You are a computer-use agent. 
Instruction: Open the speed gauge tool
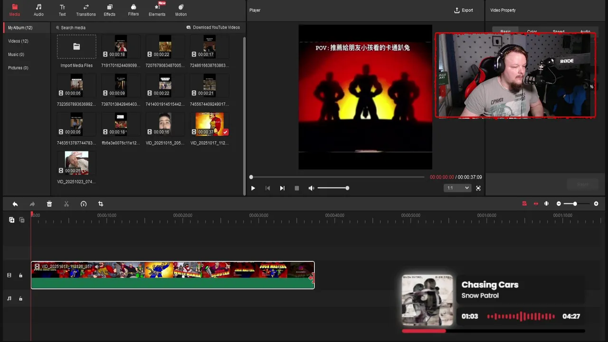(x=84, y=204)
